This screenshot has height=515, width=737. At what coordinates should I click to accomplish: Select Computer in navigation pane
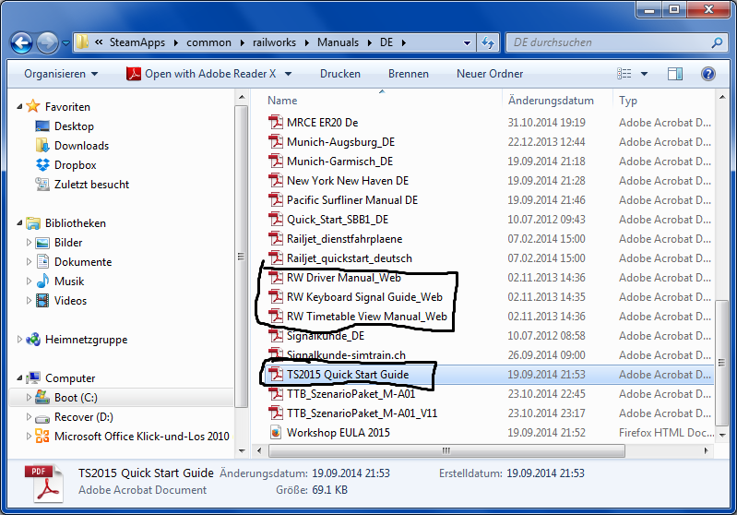pyautogui.click(x=70, y=377)
